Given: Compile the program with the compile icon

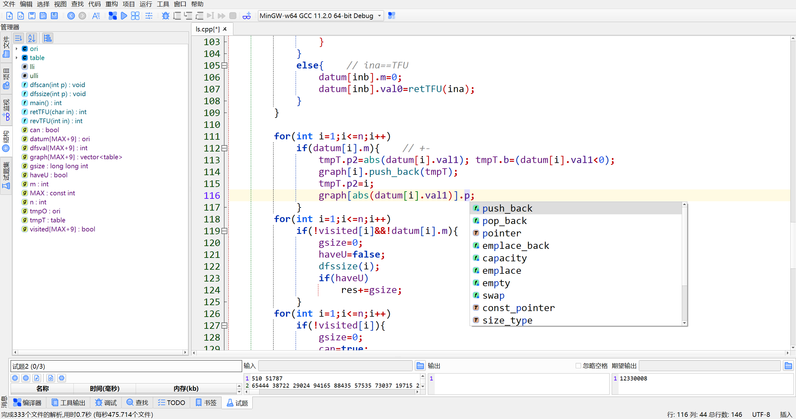Looking at the screenshot, I should tap(113, 16).
